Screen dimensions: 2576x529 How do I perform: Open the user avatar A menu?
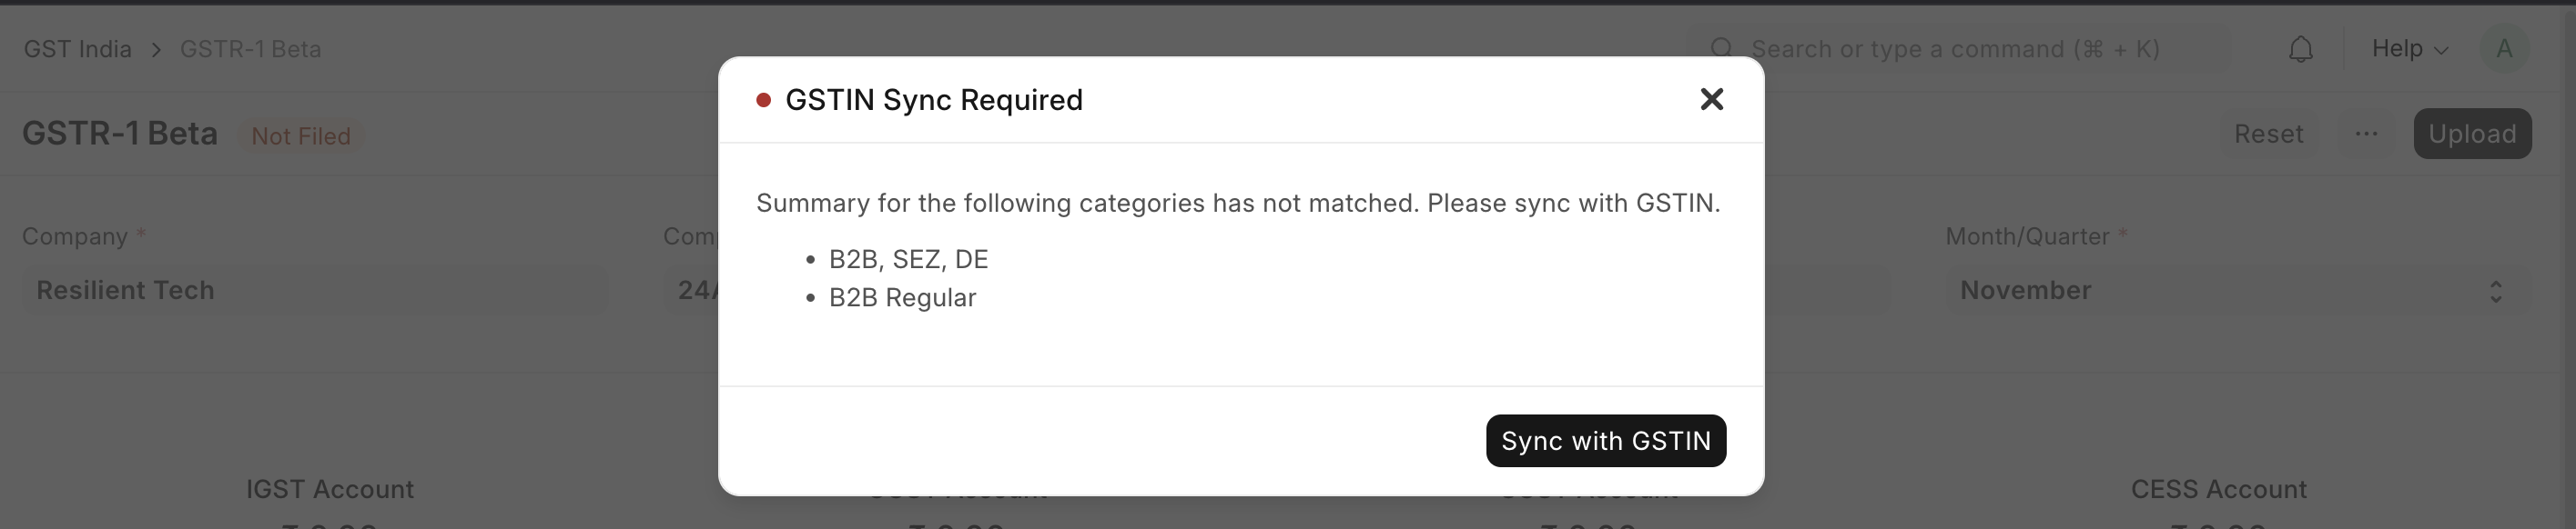point(2504,49)
